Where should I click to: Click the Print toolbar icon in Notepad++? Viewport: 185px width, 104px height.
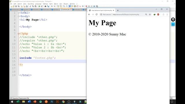point(27,6)
